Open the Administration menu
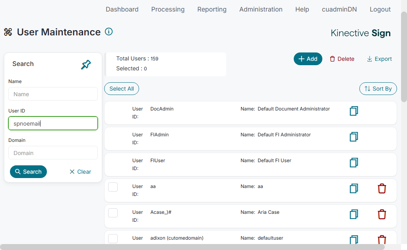Image resolution: width=407 pixels, height=250 pixels. pyautogui.click(x=261, y=10)
